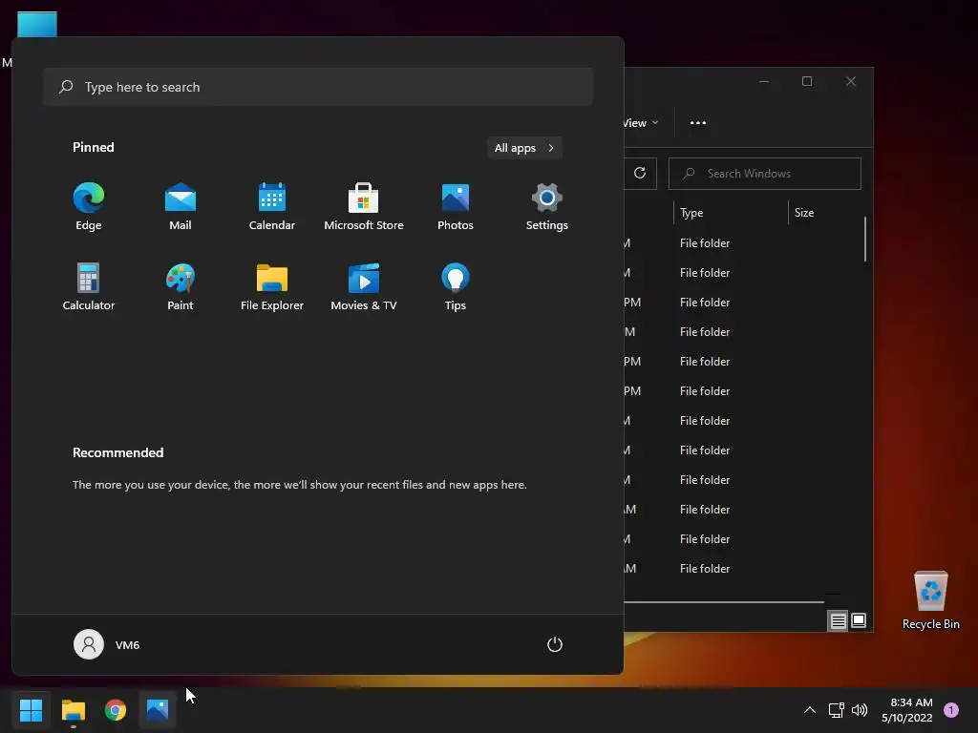Show All apps list
The width and height of the screenshot is (978, 733).
524,148
